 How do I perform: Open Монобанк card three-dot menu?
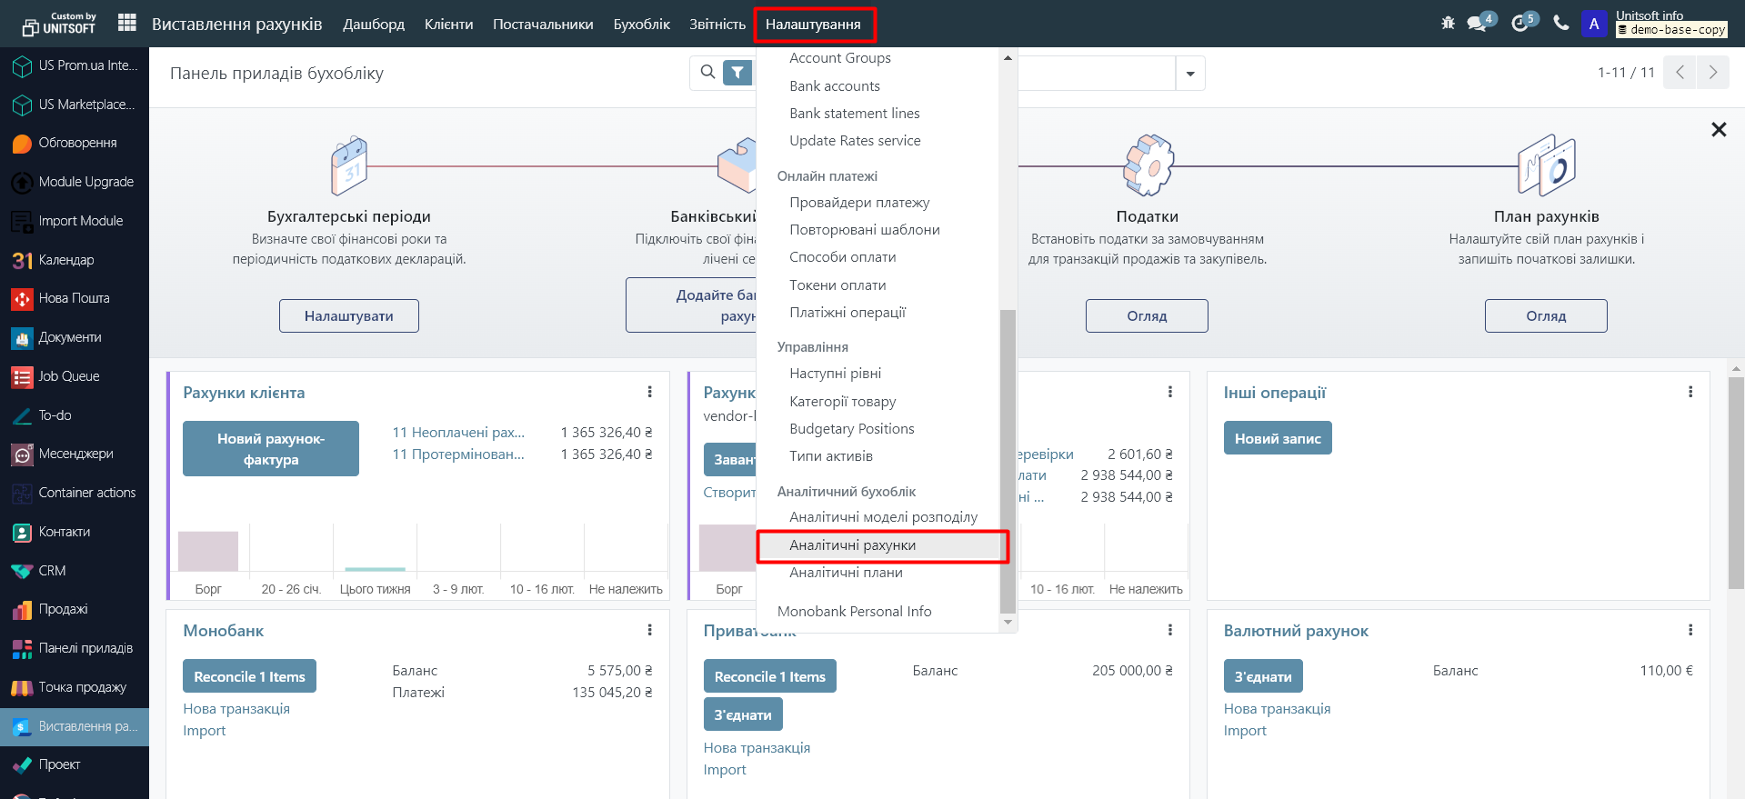click(649, 630)
